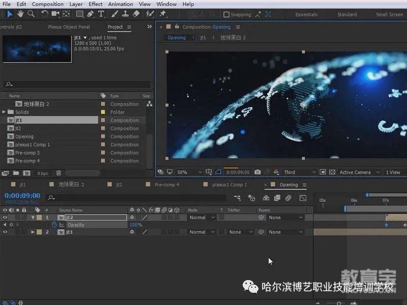This screenshot has height=305, width=407.
Task: Open the Layer menu
Action: (x=76, y=4)
